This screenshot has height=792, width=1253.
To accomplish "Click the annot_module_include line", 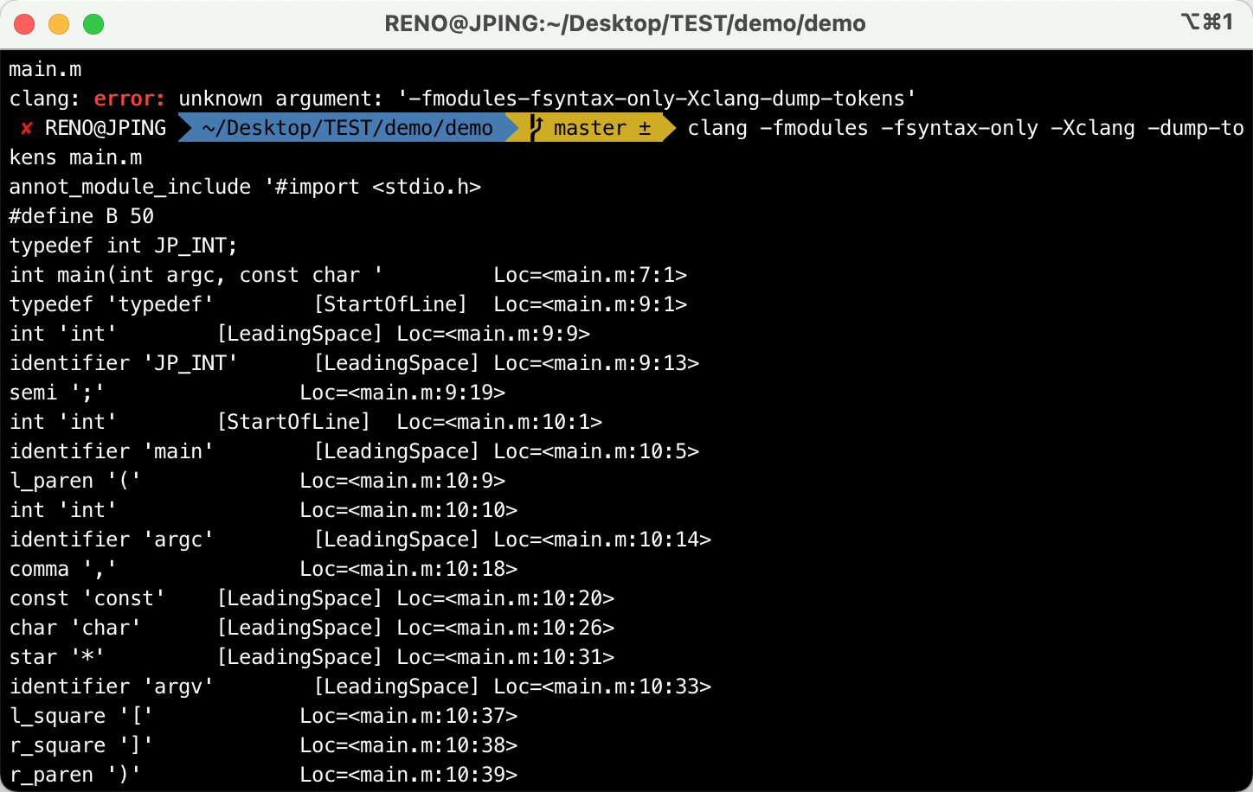I will [x=245, y=187].
